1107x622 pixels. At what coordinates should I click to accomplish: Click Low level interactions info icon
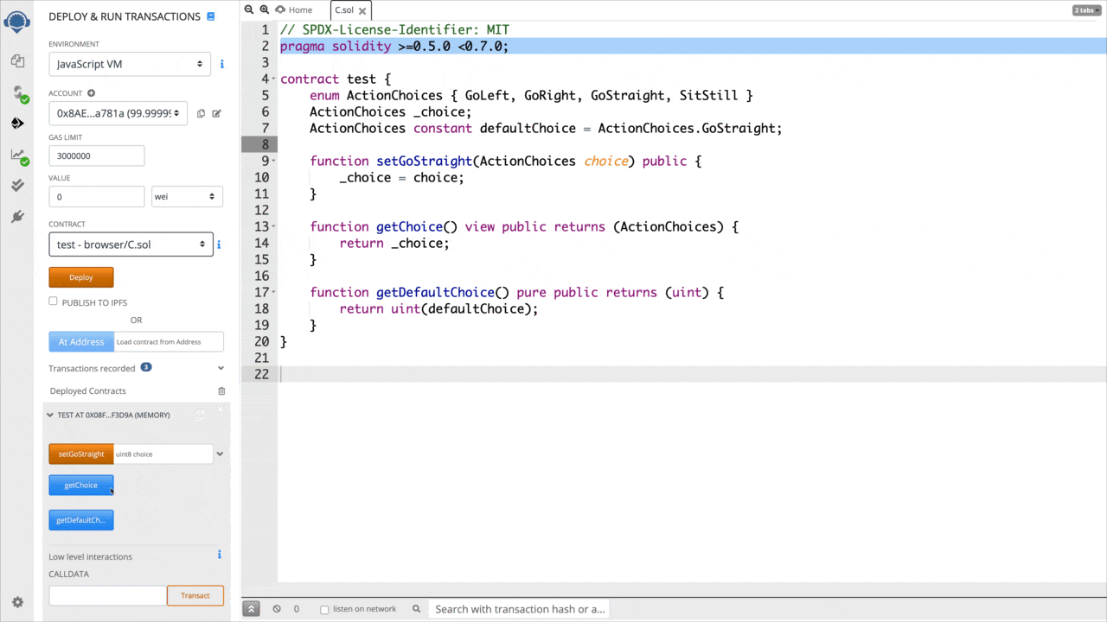220,555
